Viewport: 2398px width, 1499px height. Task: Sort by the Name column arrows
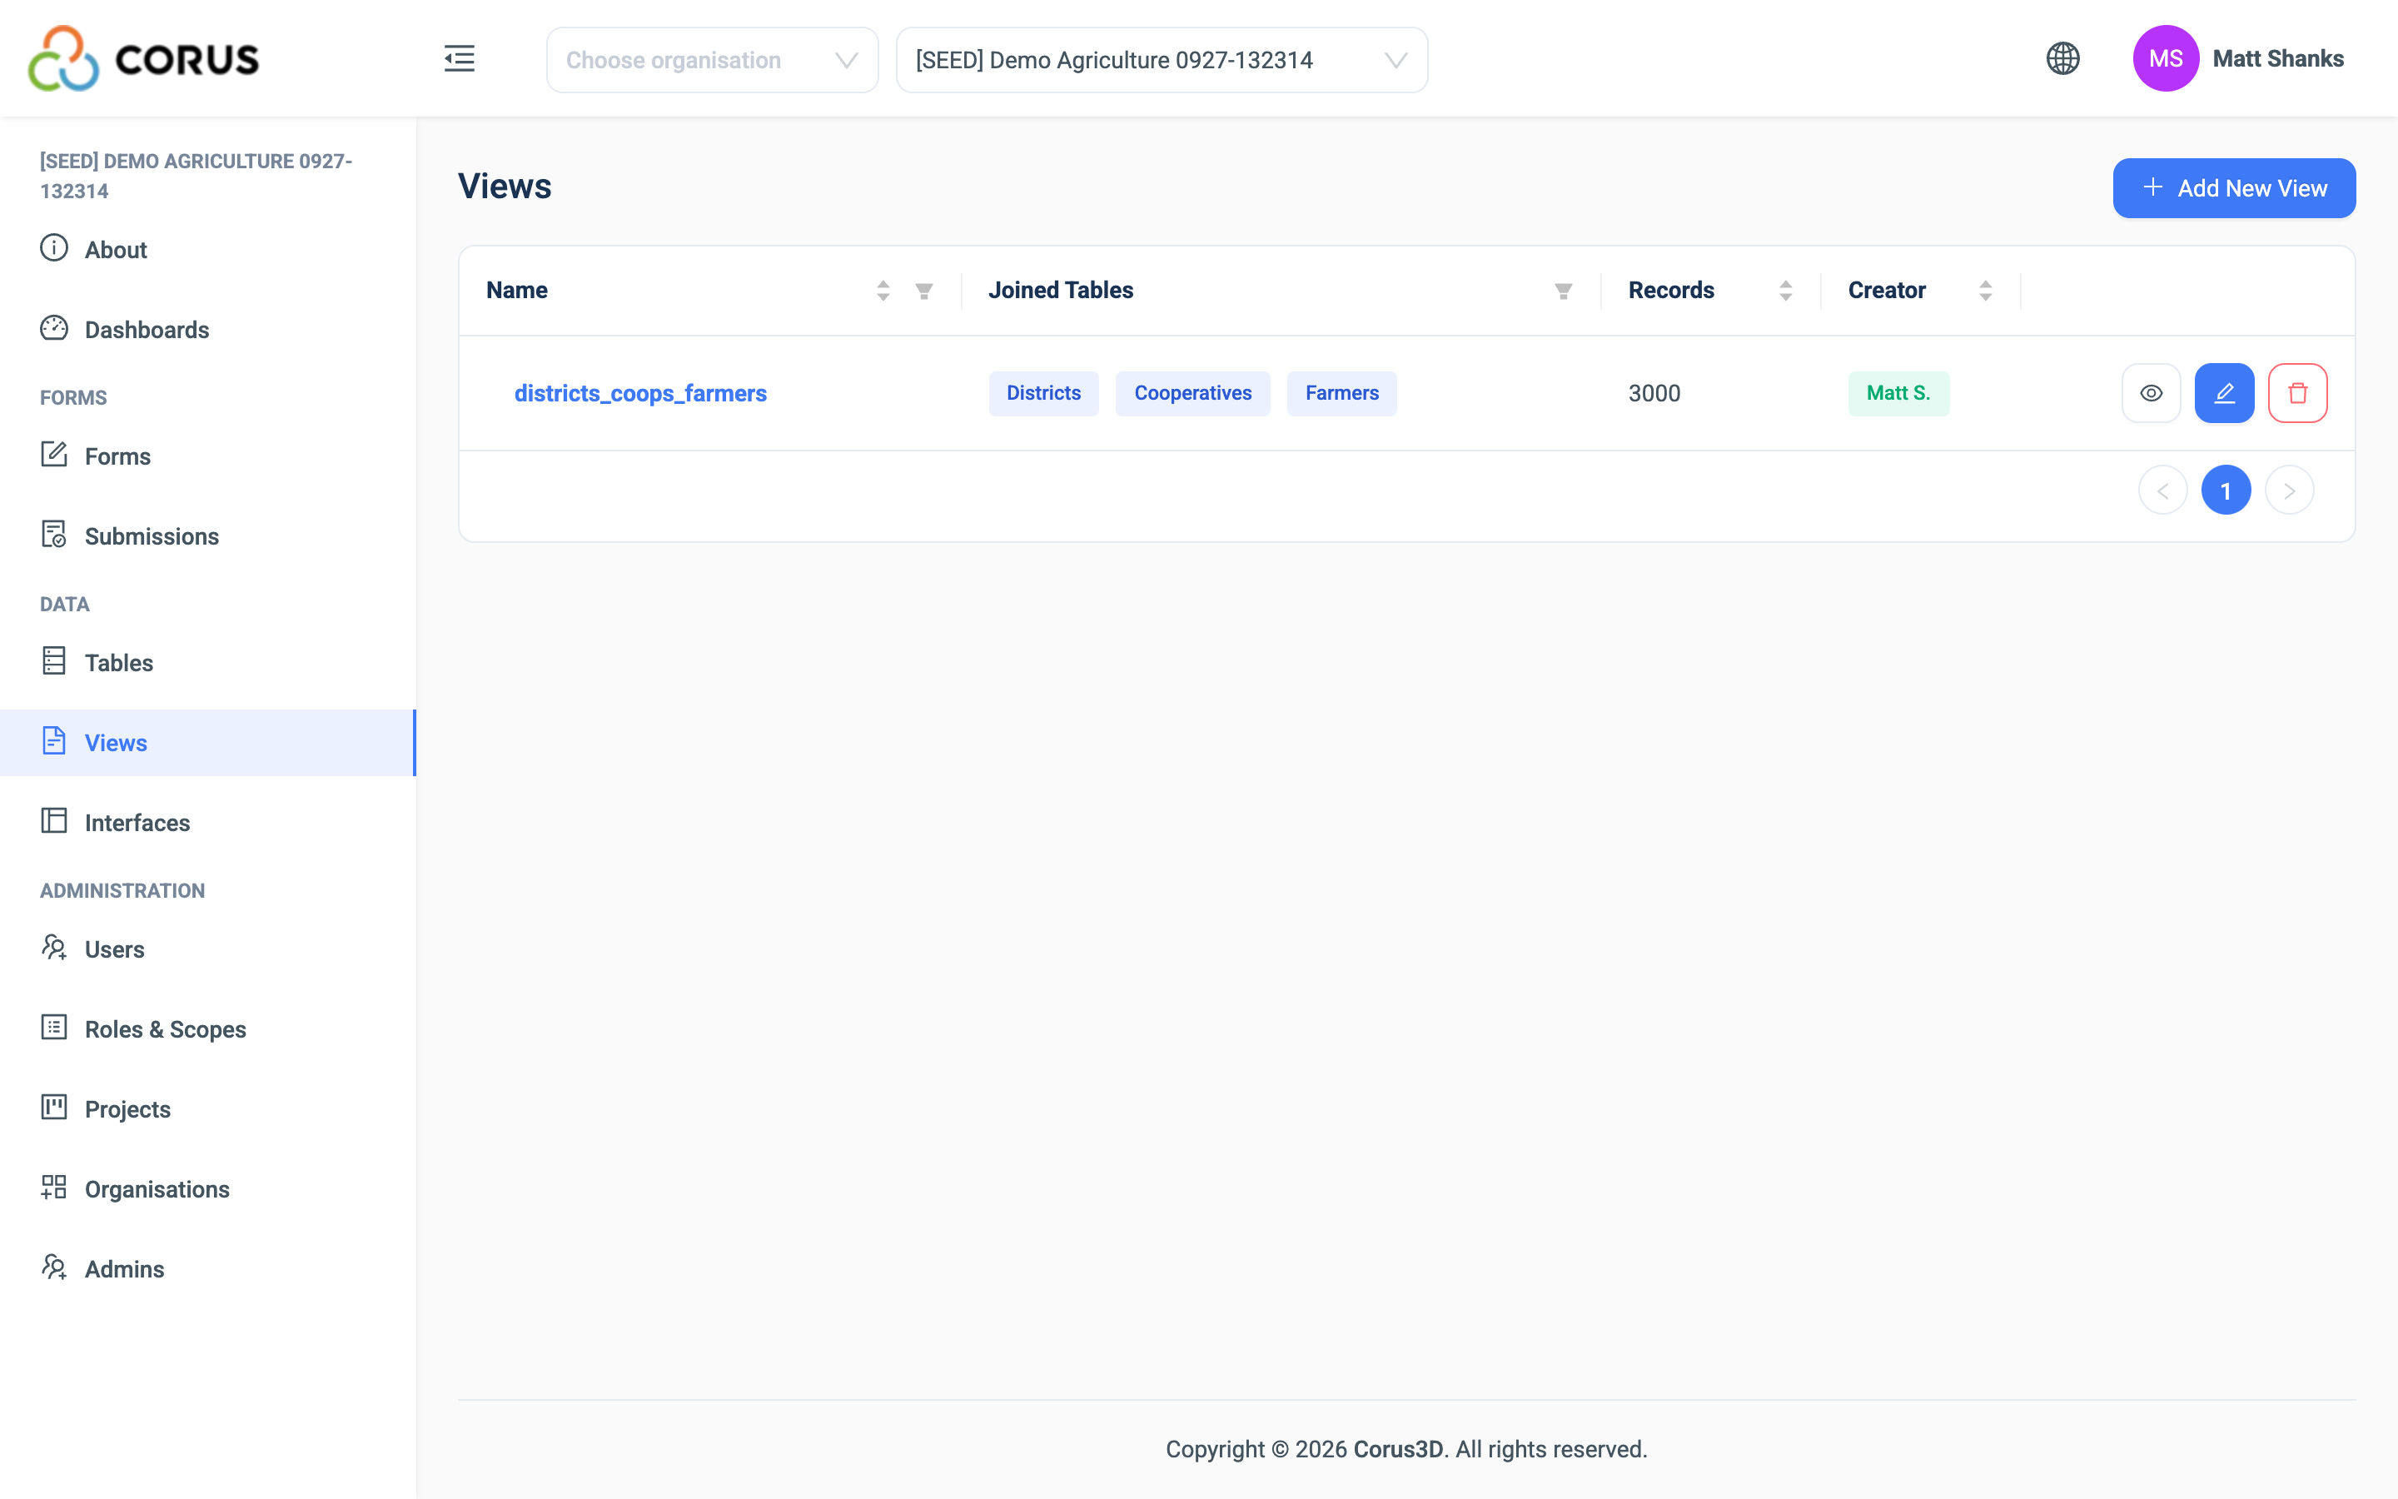(x=883, y=291)
